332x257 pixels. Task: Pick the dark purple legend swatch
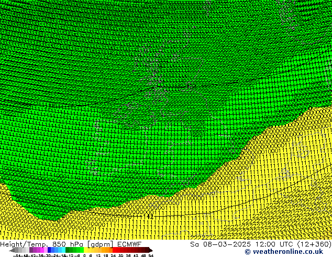pyautogui.click(x=31, y=250)
